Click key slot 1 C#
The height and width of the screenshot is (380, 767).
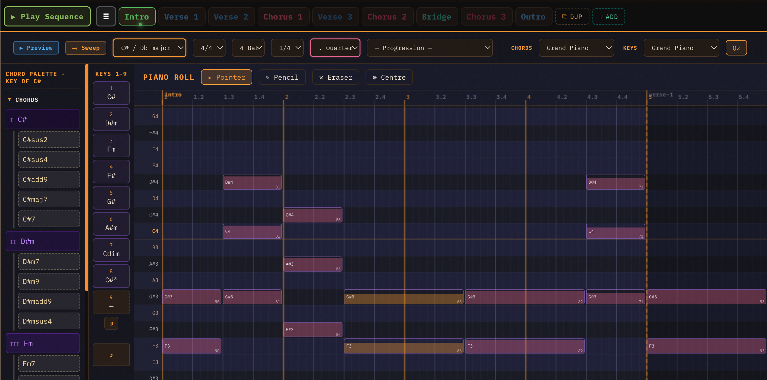point(111,93)
